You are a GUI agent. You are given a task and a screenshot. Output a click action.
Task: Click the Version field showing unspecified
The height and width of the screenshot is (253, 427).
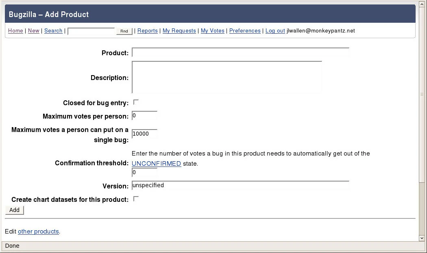pyautogui.click(x=240, y=185)
